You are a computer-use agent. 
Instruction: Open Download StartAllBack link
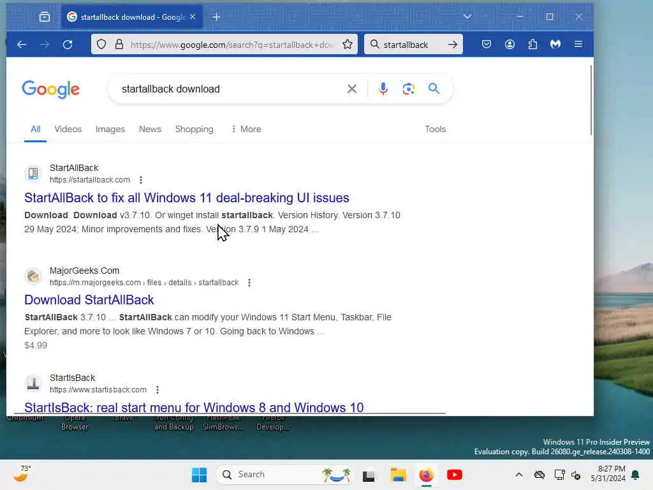tap(89, 300)
